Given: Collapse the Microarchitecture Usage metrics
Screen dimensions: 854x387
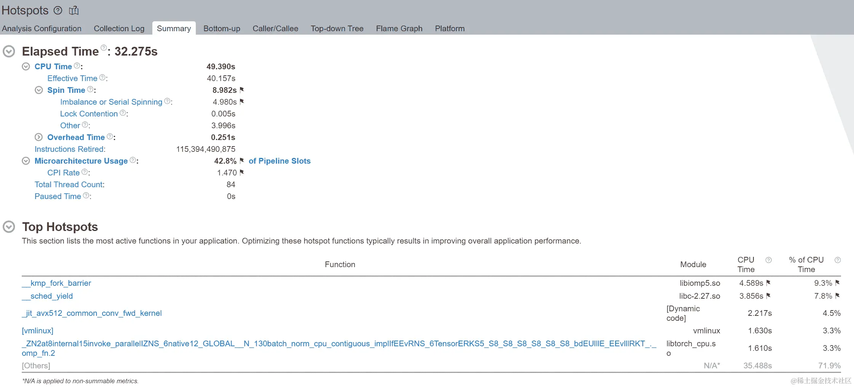Looking at the screenshot, I should tap(26, 161).
